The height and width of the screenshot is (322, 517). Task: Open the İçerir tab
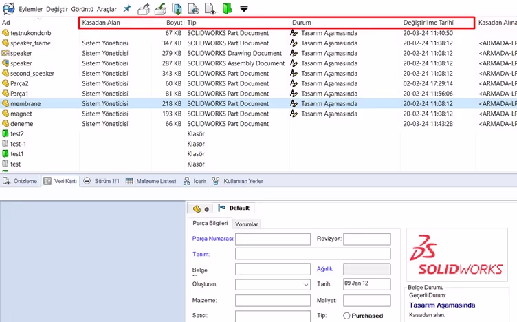click(195, 181)
